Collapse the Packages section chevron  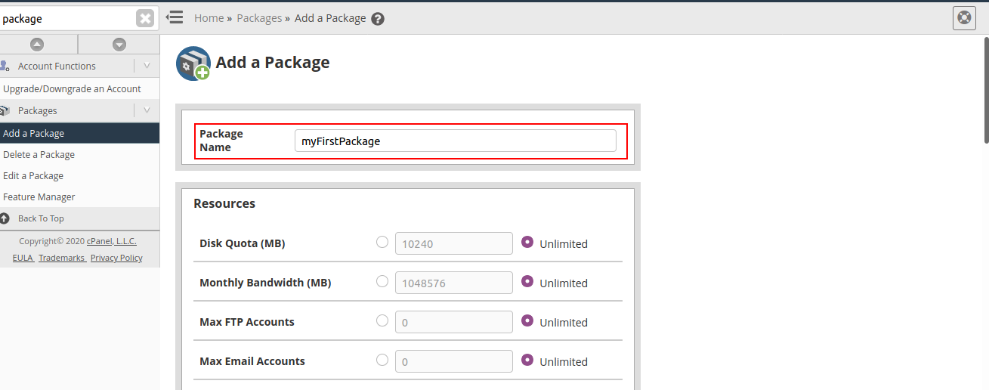147,110
